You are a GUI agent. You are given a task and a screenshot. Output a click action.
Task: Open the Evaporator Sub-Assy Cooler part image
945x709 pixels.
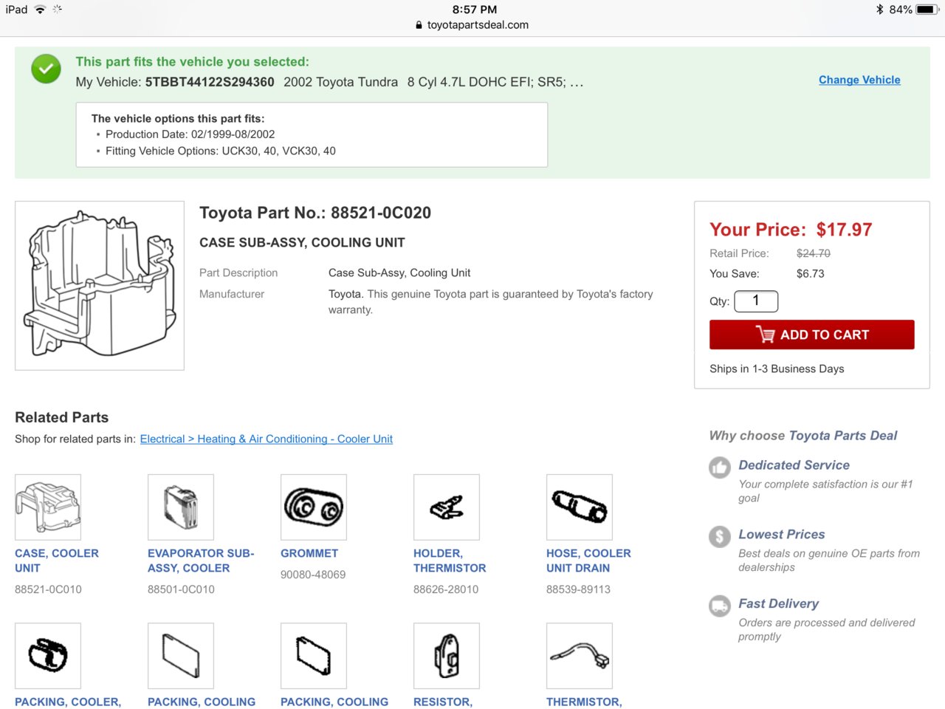pyautogui.click(x=181, y=507)
